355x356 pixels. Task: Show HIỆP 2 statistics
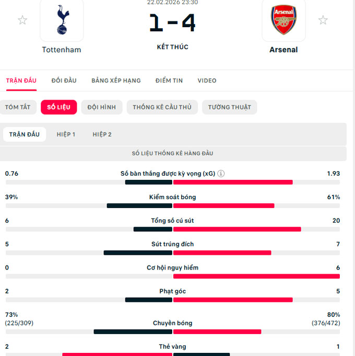[102, 134]
